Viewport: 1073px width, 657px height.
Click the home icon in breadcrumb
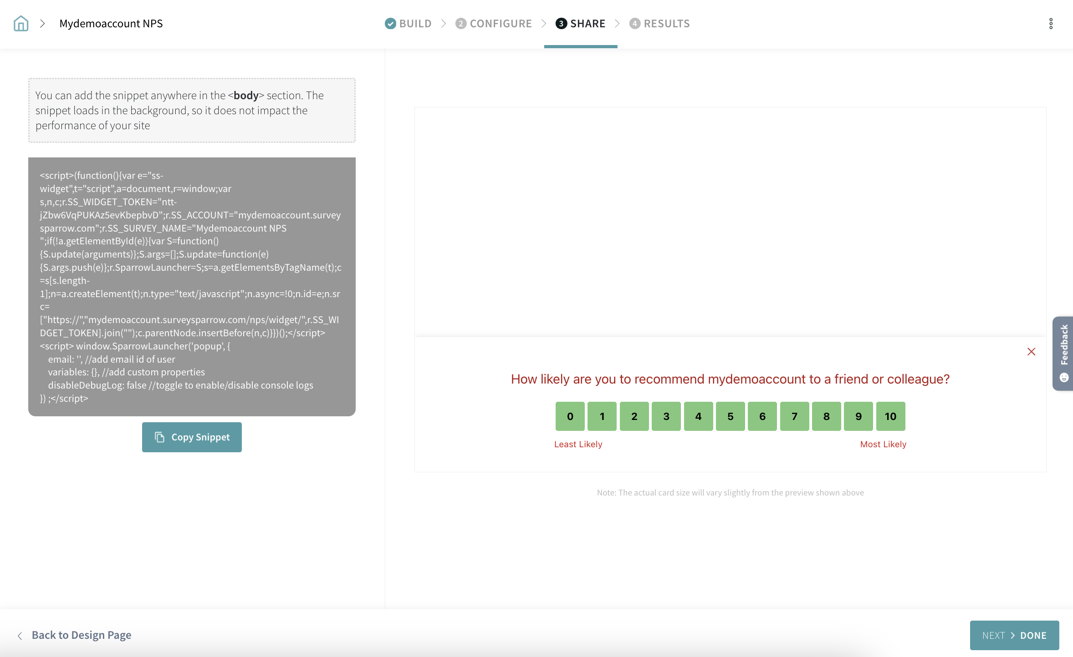pyautogui.click(x=21, y=24)
